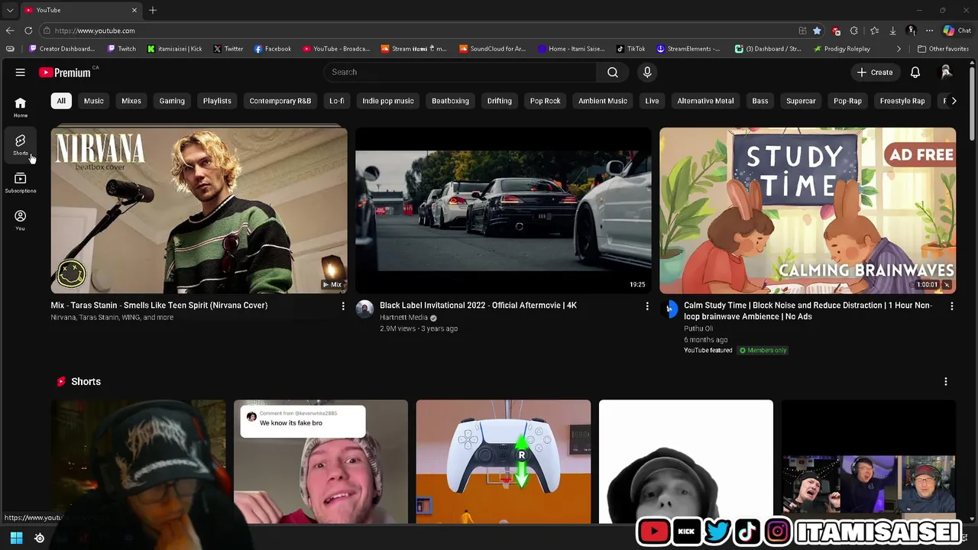Open the browser downloads icon
This screenshot has height=550, width=978.
click(892, 31)
